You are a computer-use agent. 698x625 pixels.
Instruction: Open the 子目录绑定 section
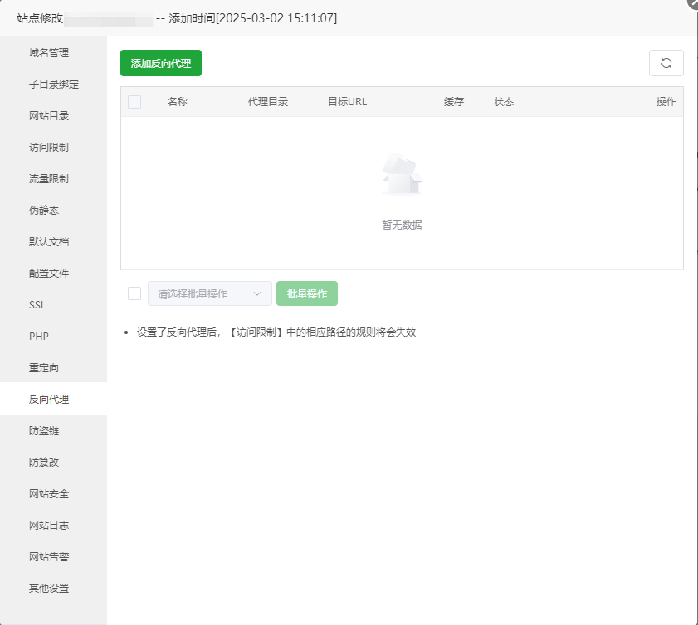48,84
